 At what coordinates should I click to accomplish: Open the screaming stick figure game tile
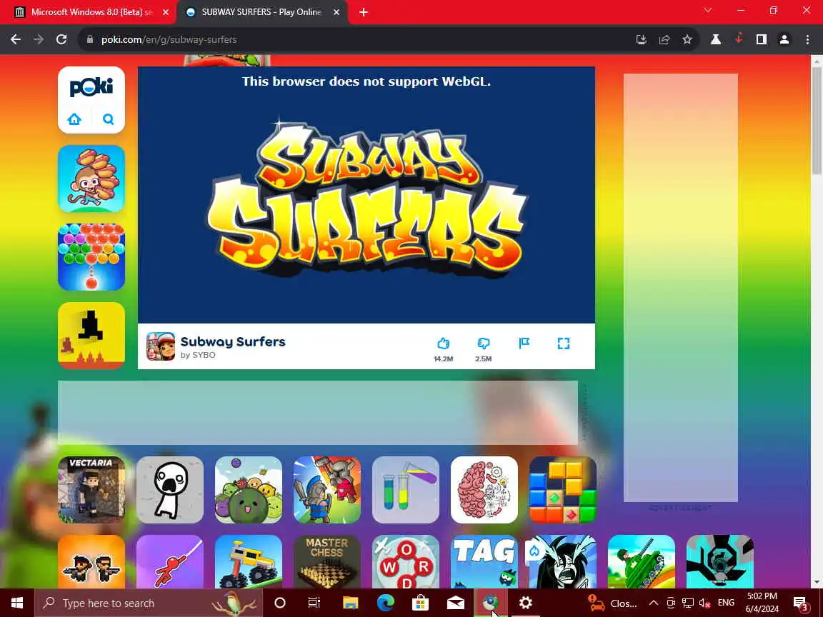[170, 489]
